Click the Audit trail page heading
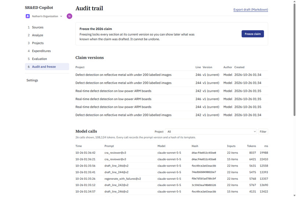 [x=89, y=8]
